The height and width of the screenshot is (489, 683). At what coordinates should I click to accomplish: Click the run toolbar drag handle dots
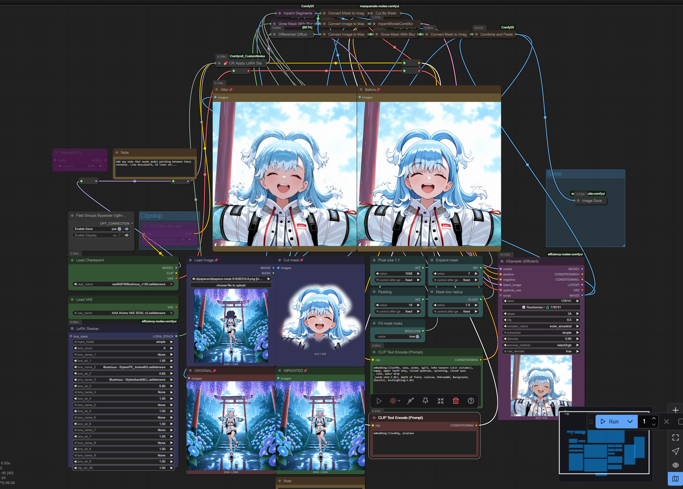pos(591,422)
